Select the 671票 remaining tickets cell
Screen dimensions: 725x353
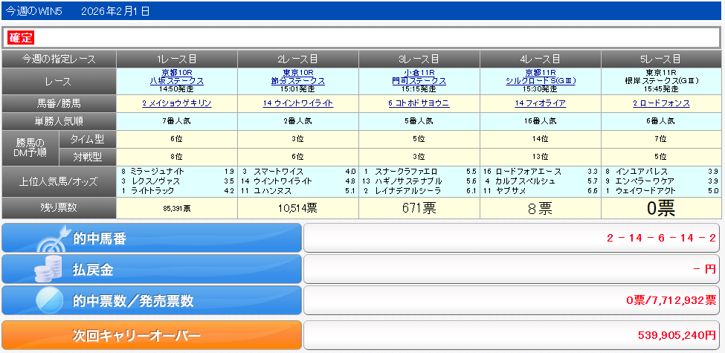419,208
